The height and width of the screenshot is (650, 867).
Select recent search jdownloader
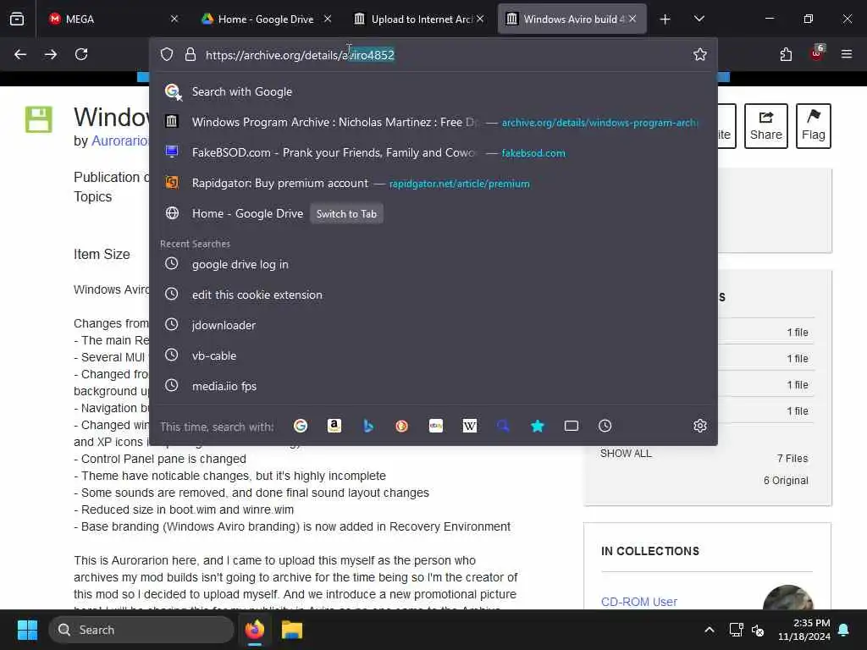pos(433,325)
